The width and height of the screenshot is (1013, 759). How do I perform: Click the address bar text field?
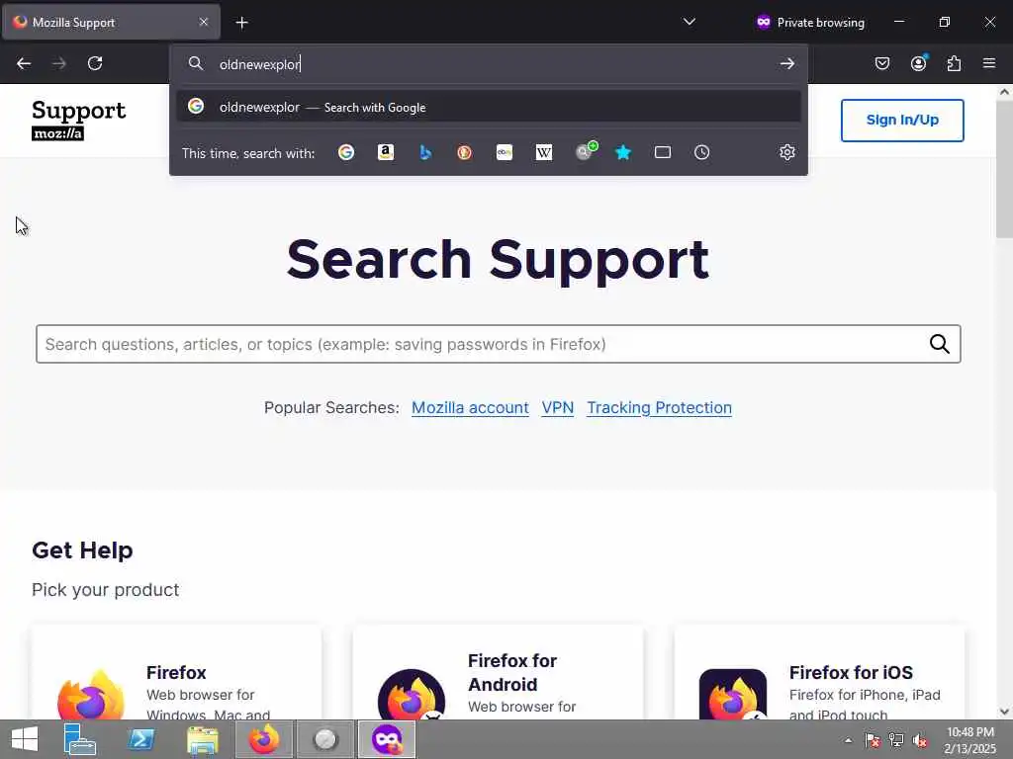(491, 64)
